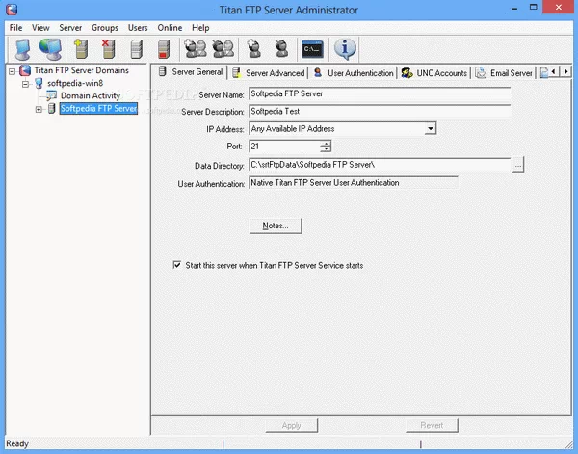Collapse the Titan FTP Server Domains node
Viewport: 578px width, 454px height.
click(x=12, y=71)
